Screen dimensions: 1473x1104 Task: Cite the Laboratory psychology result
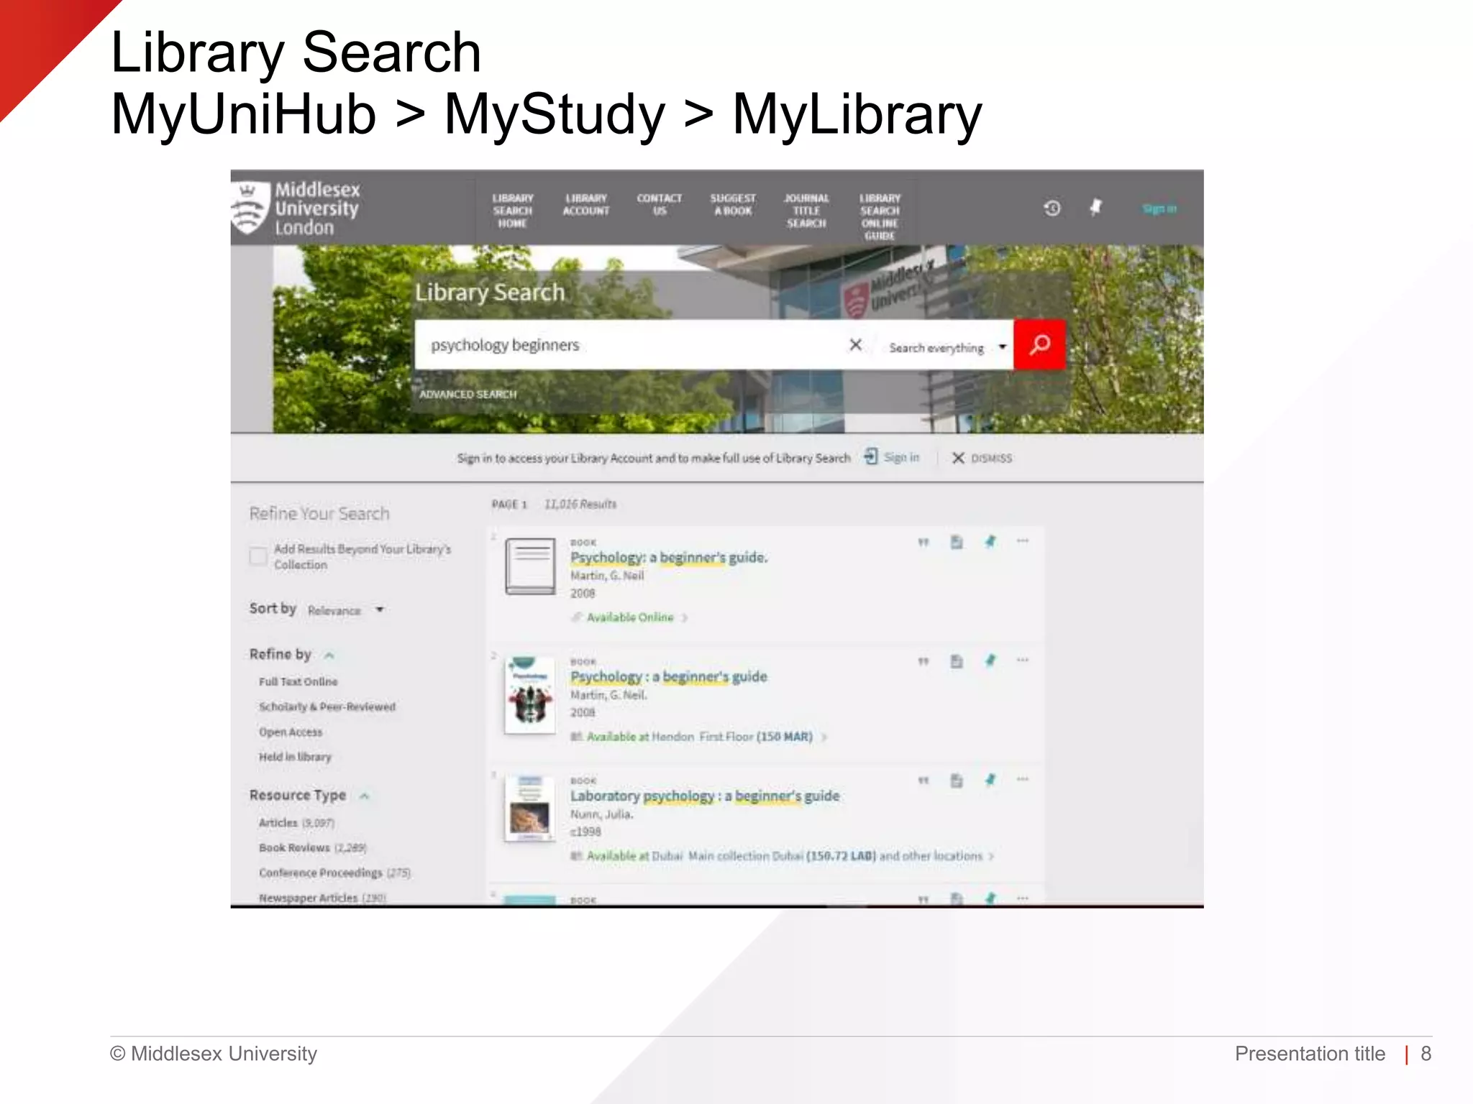click(924, 781)
